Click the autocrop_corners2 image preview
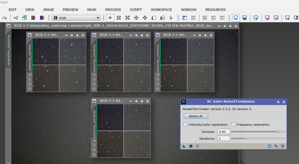 (x=187, y=65)
